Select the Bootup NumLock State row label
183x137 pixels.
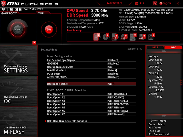pos(60,67)
